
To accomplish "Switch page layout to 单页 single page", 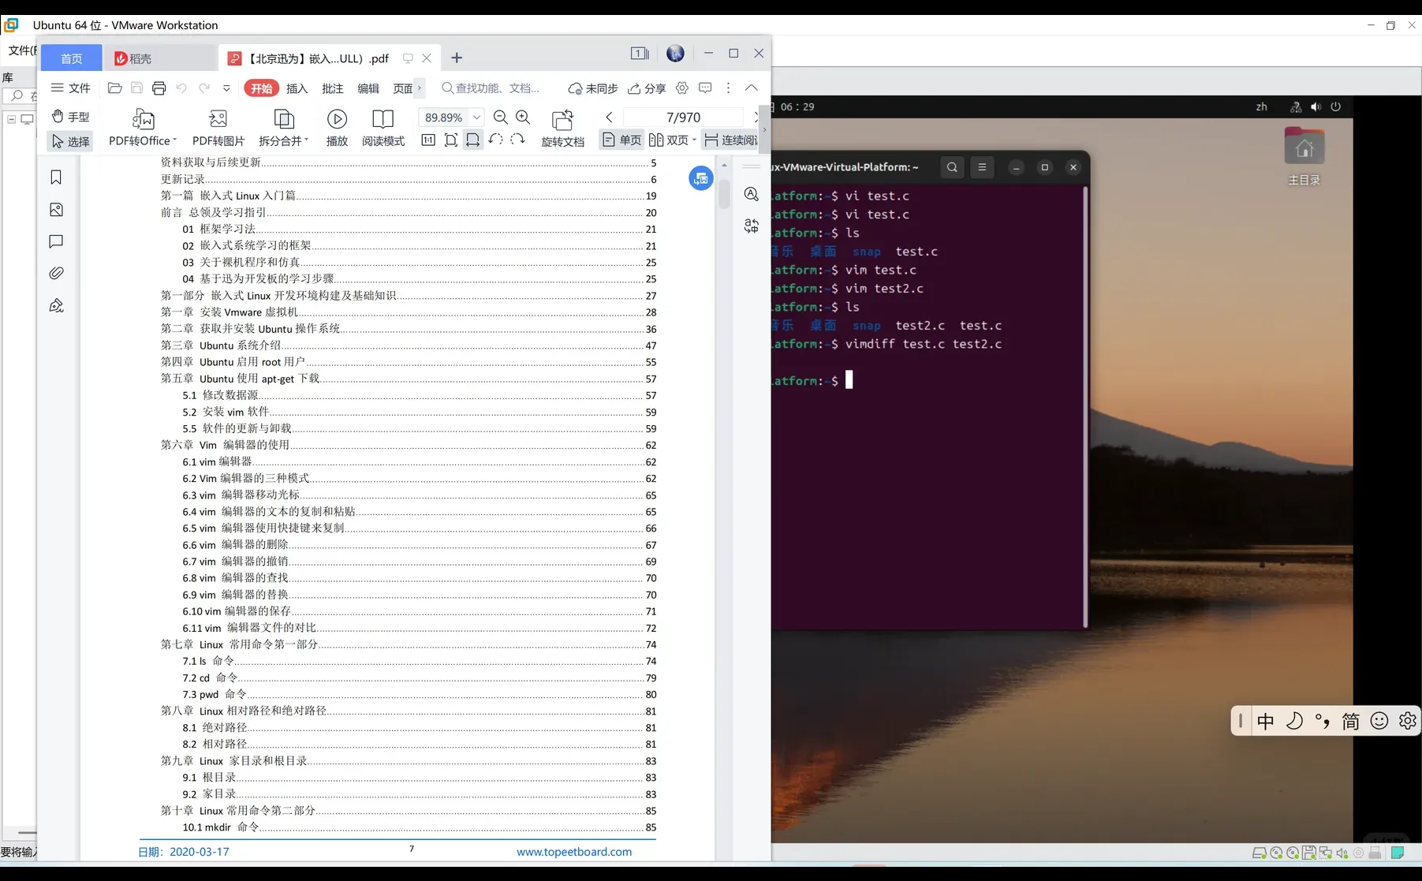I will pos(621,140).
